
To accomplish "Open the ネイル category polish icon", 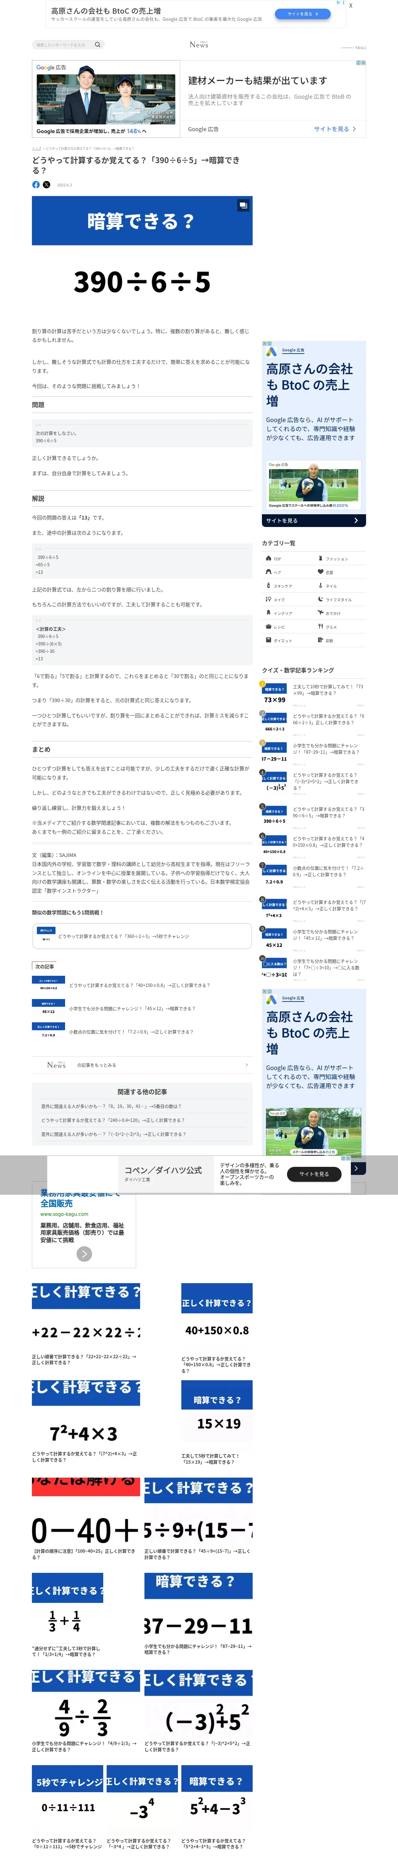I will click(321, 586).
